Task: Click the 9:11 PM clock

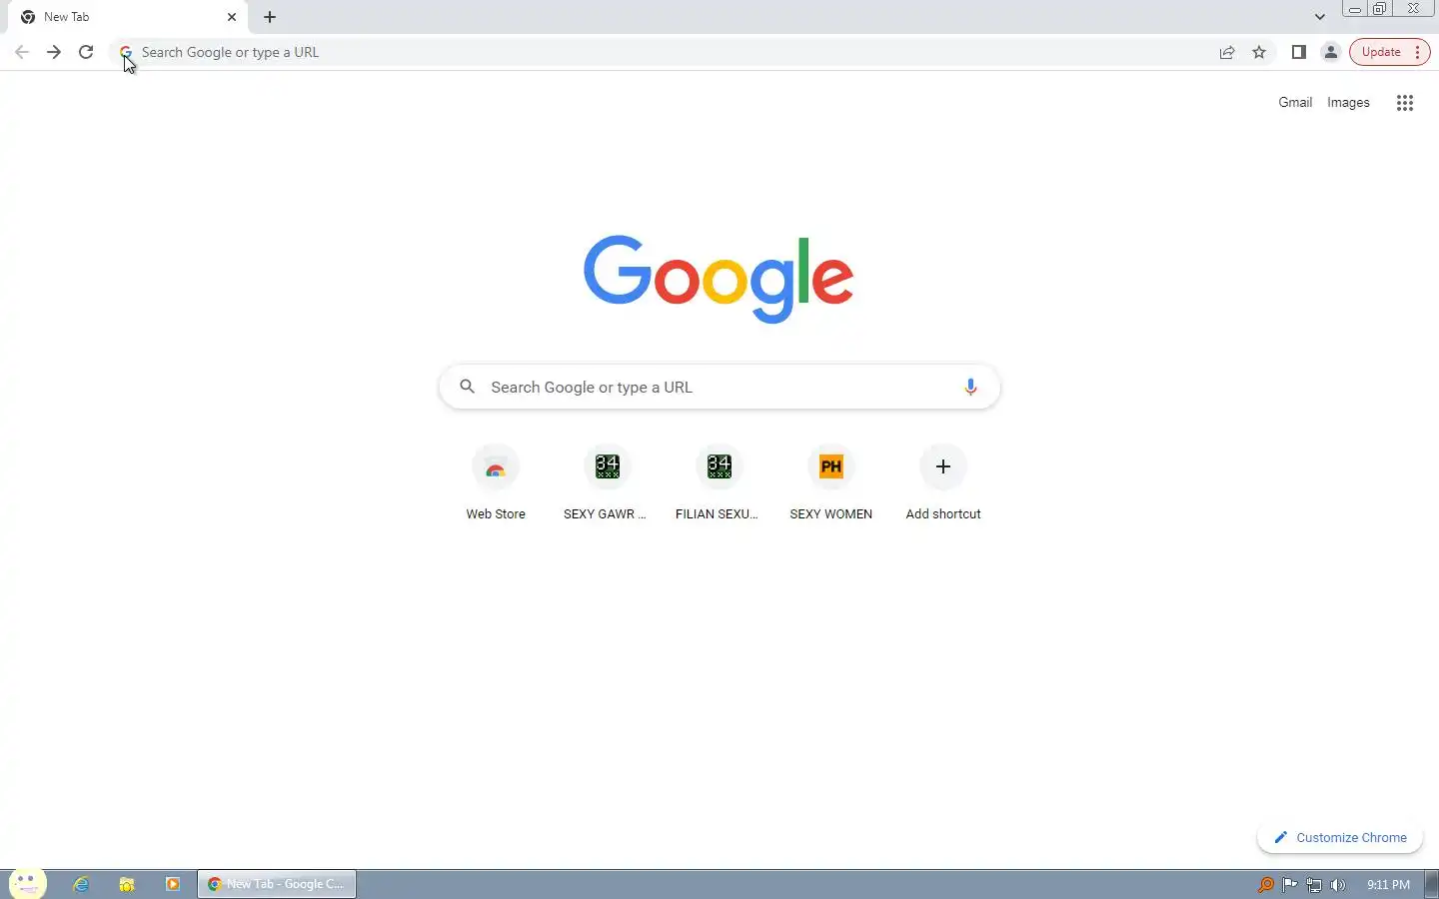Action: [x=1388, y=884]
